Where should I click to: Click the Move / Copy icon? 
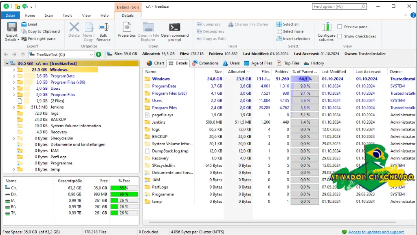click(88, 27)
